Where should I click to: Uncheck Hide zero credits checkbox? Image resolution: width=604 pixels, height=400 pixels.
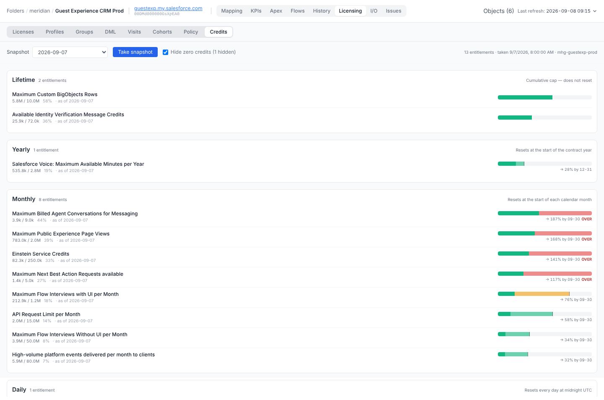(x=165, y=52)
